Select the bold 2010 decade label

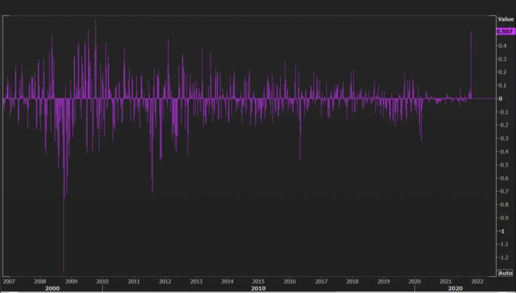pyautogui.click(x=258, y=288)
